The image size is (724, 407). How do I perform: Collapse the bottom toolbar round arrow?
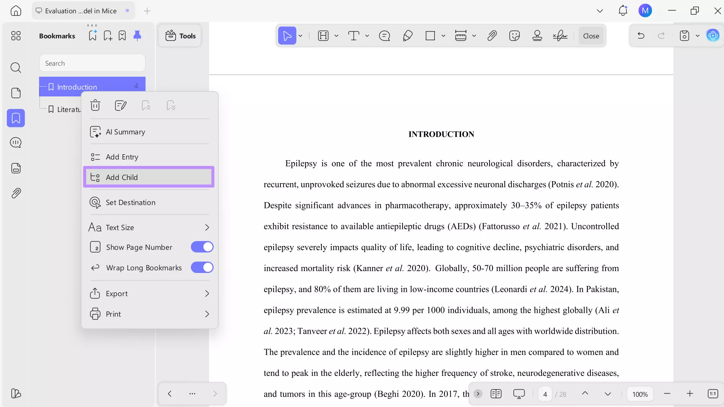click(x=478, y=394)
